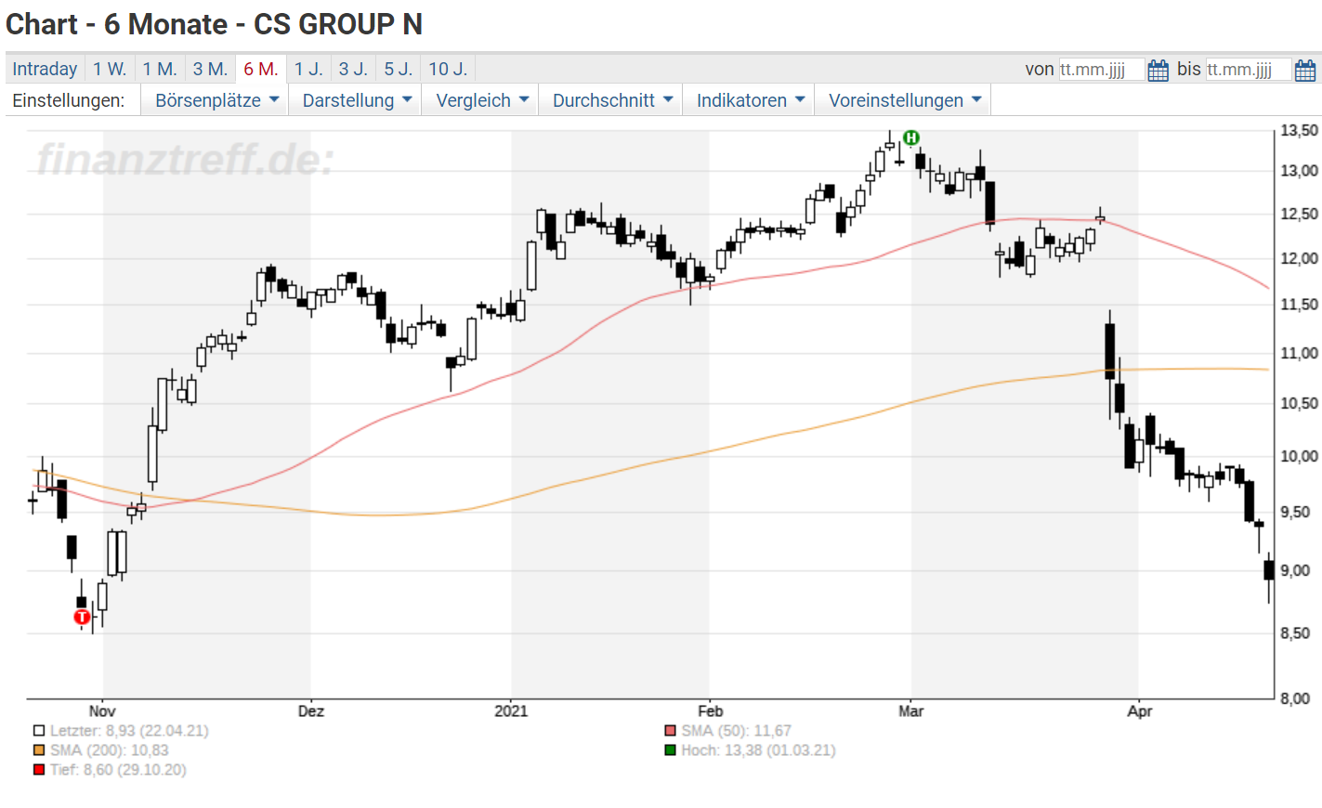Click the 'Chart - 6 Monate - CS GROUP N' heading

tap(214, 24)
